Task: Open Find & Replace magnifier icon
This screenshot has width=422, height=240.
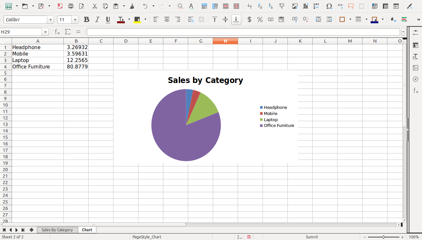Action: coord(180,6)
